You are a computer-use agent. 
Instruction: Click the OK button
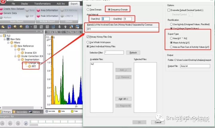click(139, 122)
